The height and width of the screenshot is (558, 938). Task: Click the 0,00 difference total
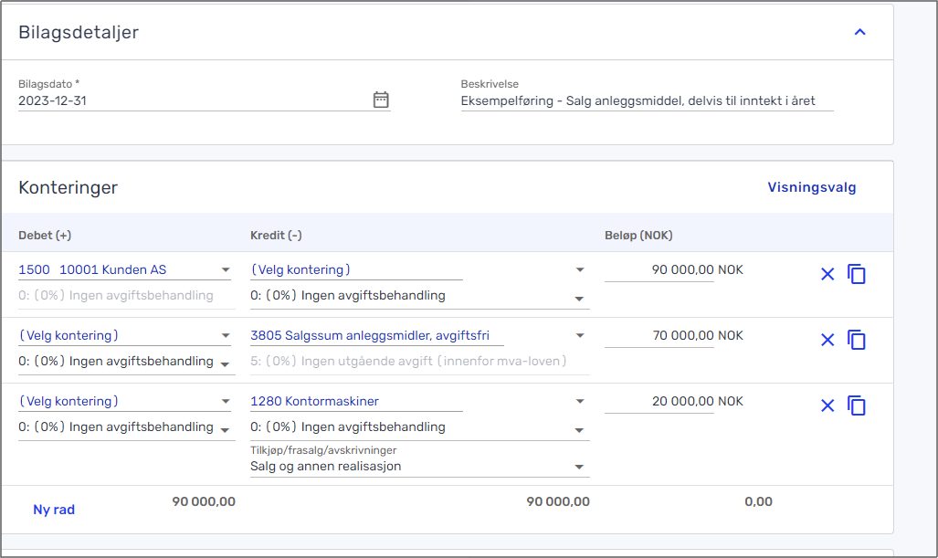click(759, 501)
